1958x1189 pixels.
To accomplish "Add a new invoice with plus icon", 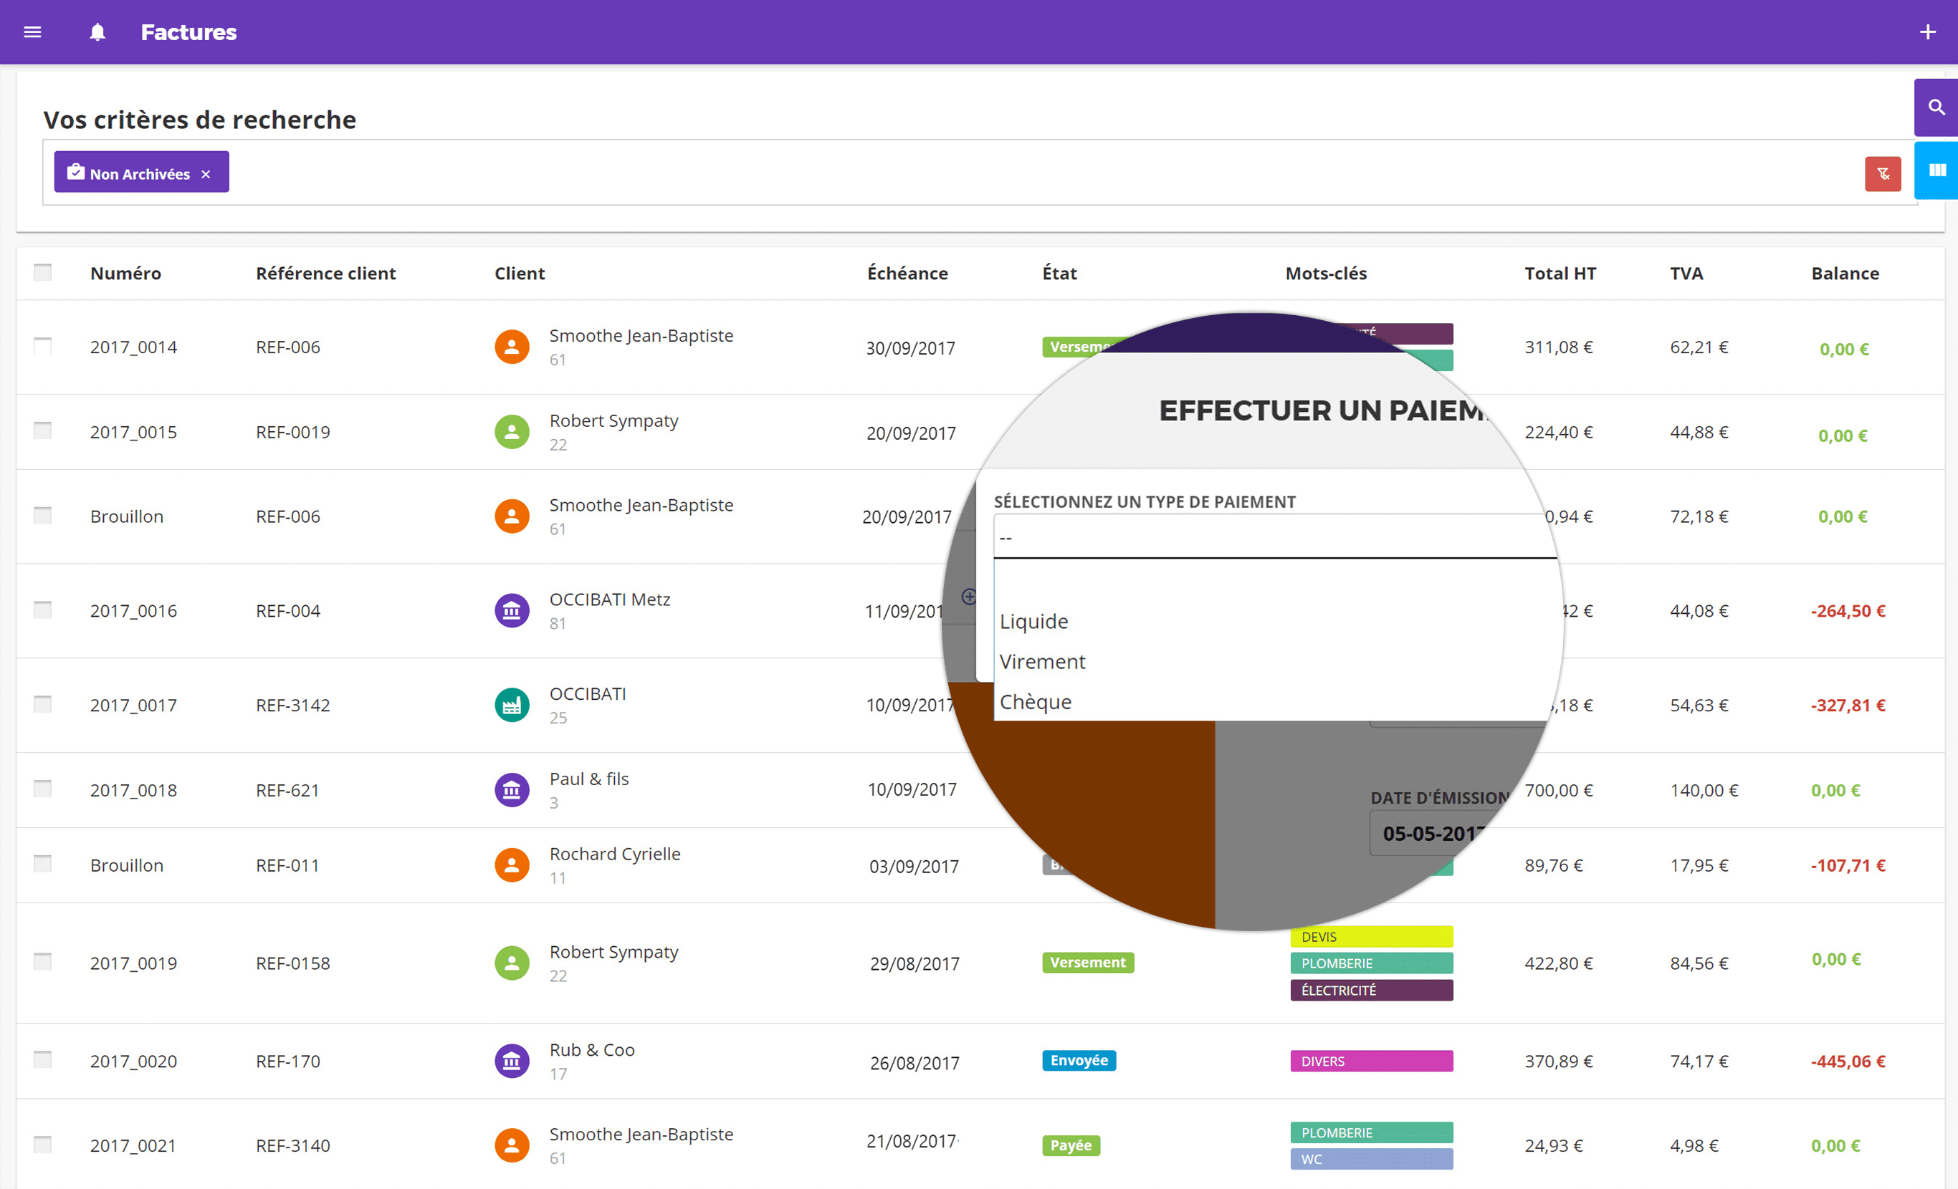I will click(x=1927, y=32).
